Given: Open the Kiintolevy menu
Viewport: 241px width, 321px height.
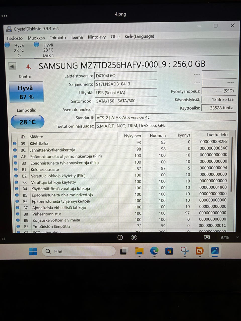Looking at the screenshot, I should click(97, 37).
